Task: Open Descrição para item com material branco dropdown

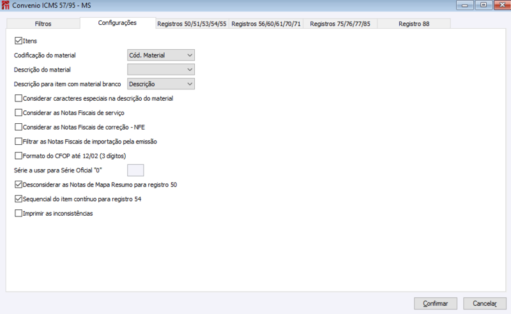Action: coord(161,84)
